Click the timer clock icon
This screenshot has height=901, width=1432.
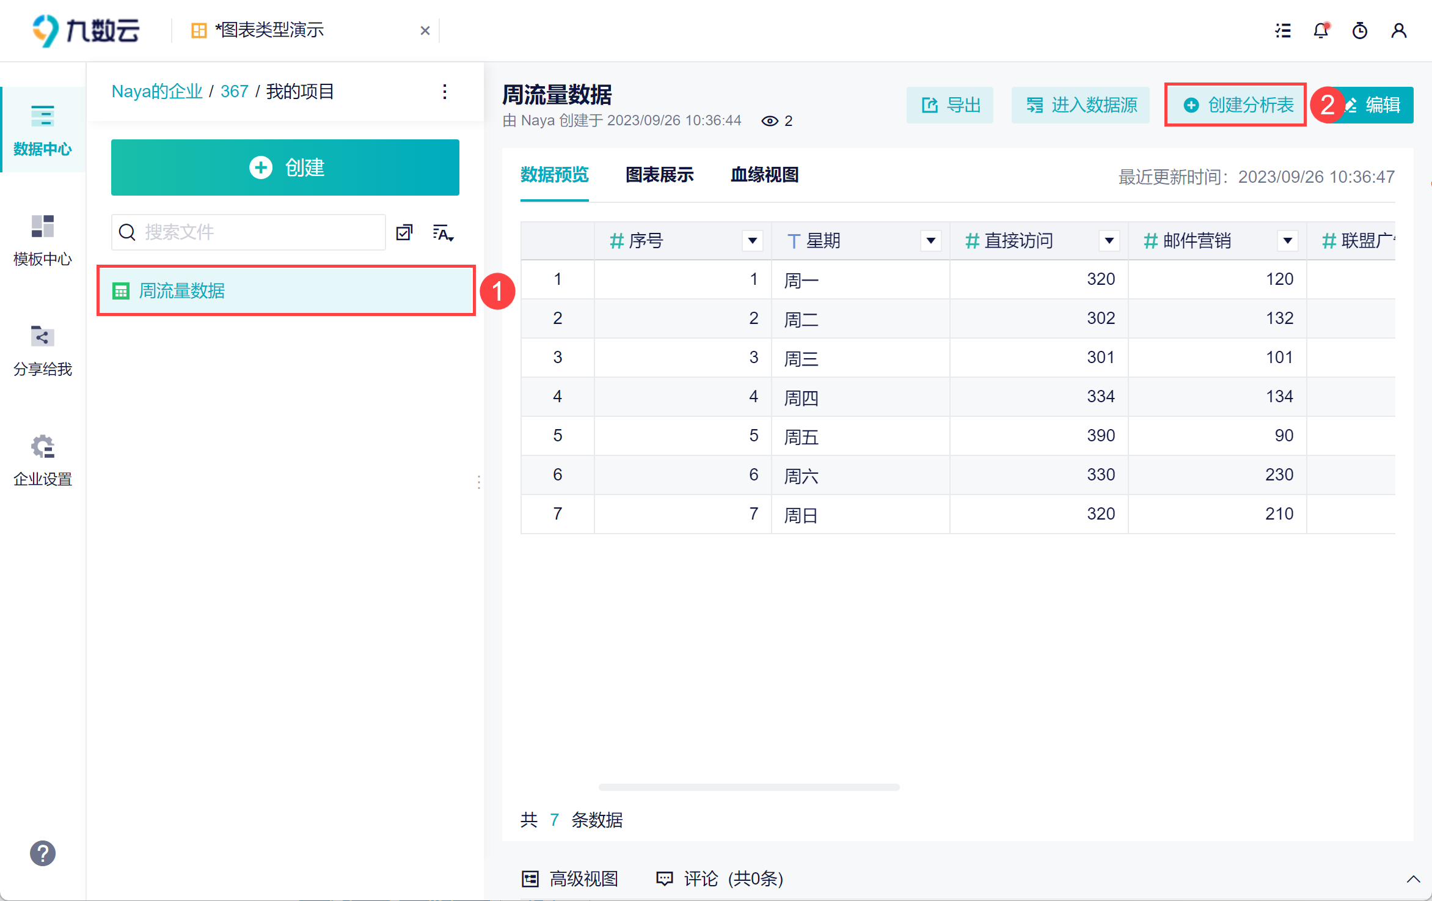pyautogui.click(x=1360, y=31)
